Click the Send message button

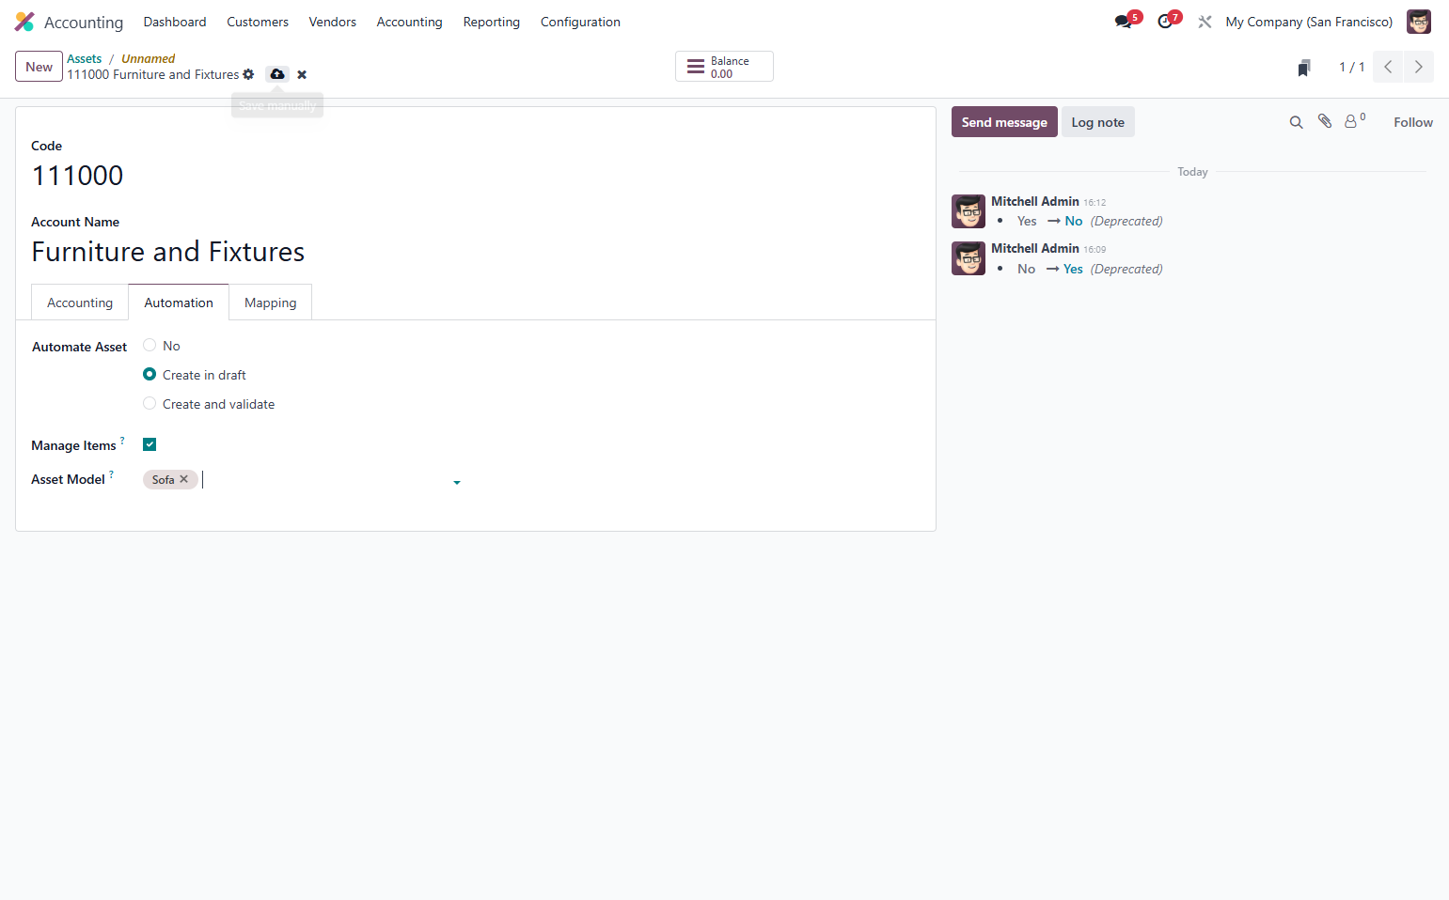pyautogui.click(x=1004, y=122)
